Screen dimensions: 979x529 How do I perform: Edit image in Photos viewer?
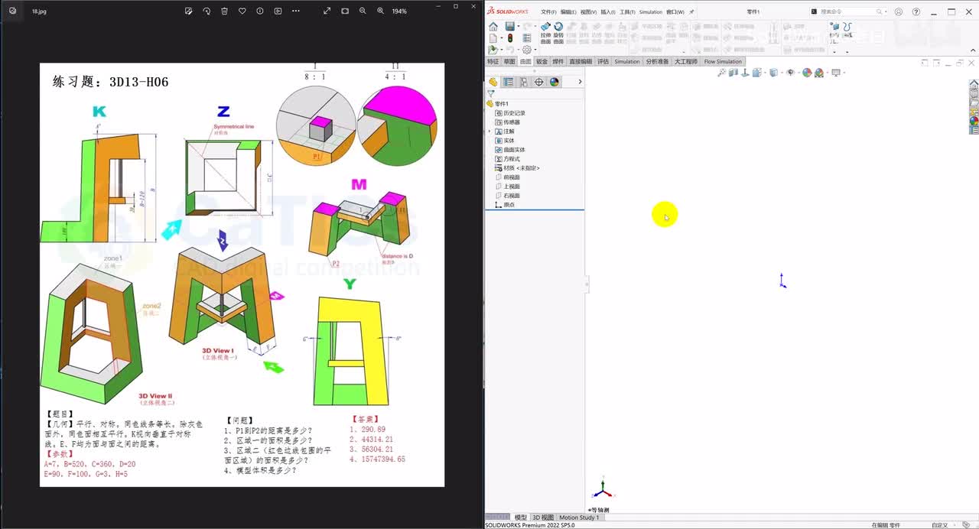point(189,11)
